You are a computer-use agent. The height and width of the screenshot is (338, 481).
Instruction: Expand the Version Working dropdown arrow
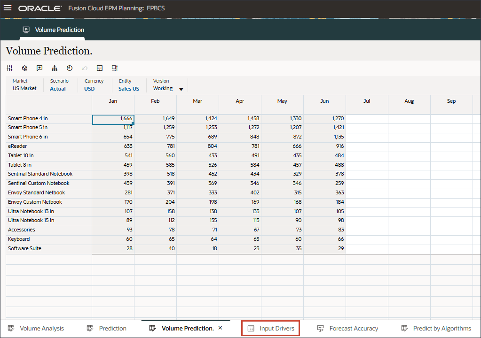(181, 89)
